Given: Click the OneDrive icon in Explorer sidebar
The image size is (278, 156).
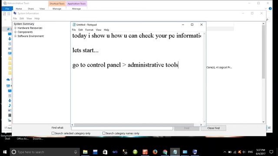Looking at the screenshot, I should click(8, 79).
